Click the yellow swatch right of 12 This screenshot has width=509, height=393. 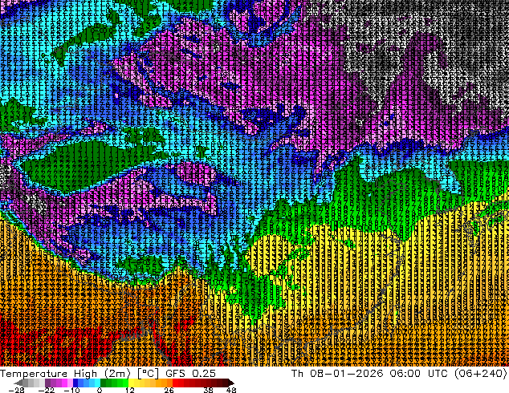(x=131, y=383)
